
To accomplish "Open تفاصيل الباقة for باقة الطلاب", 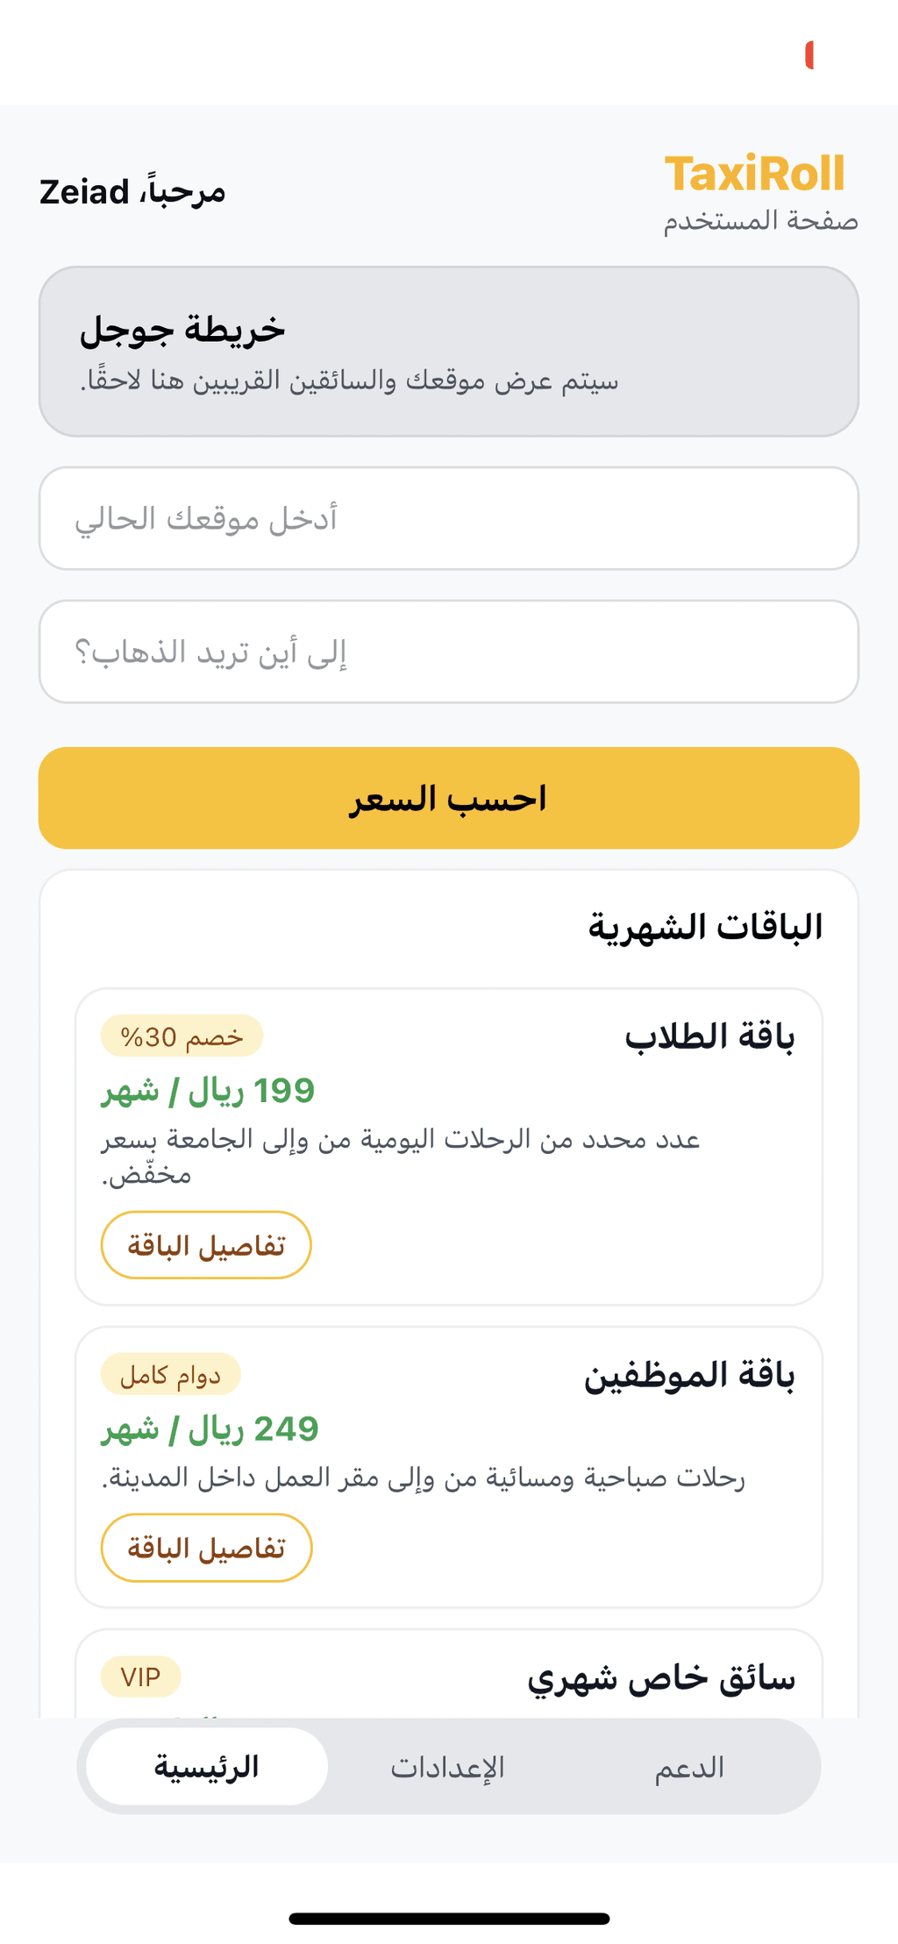I will pyautogui.click(x=206, y=1245).
